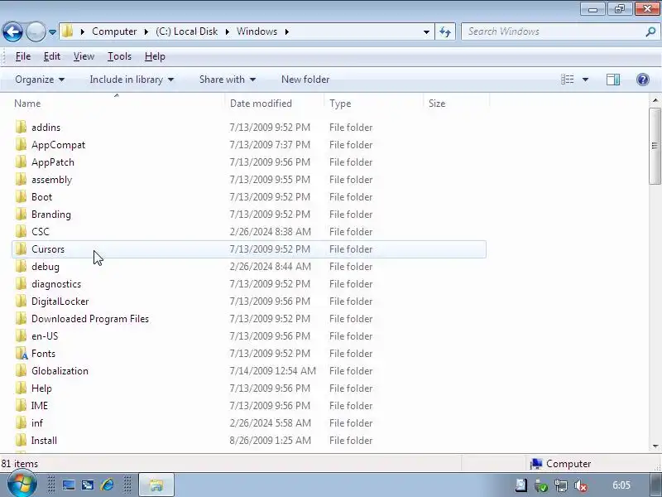Select the en-US folder name
Viewport: 662px width, 497px height.
(45, 336)
